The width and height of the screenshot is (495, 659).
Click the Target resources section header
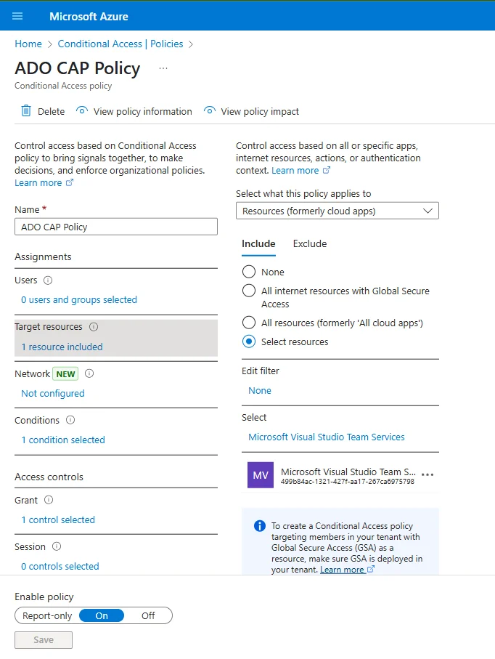tap(49, 326)
